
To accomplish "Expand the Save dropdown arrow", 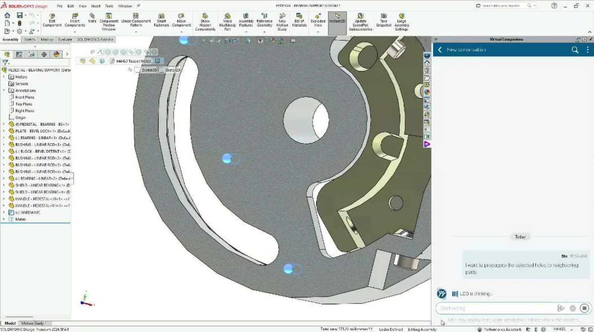I will pos(25,16).
